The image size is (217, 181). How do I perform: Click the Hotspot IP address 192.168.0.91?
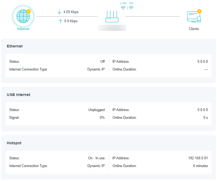197,158
